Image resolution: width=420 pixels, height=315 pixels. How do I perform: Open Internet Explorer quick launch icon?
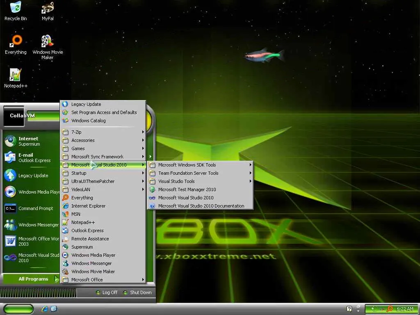click(x=44, y=309)
